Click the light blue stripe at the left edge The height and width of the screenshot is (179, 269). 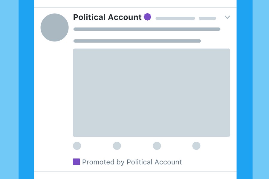pos(9,89)
